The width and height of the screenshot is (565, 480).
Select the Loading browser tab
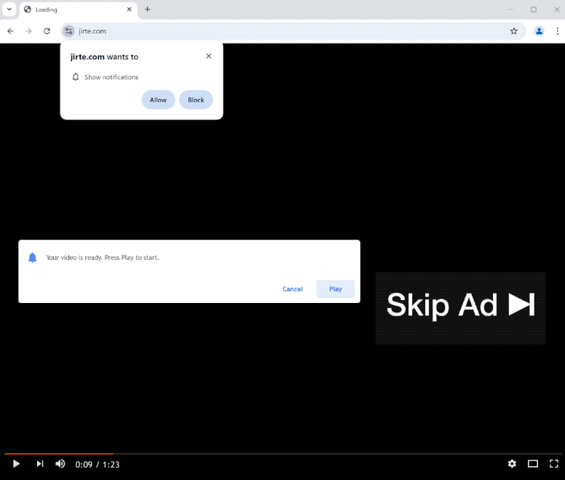point(78,9)
